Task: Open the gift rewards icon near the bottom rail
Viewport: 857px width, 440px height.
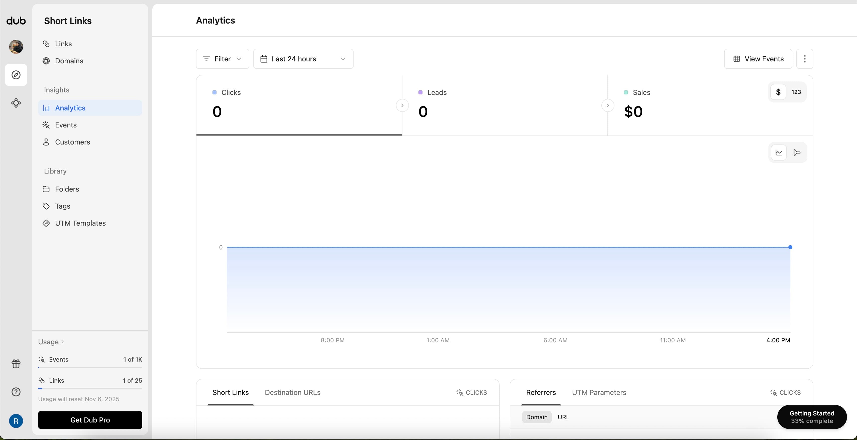Action: (16, 364)
